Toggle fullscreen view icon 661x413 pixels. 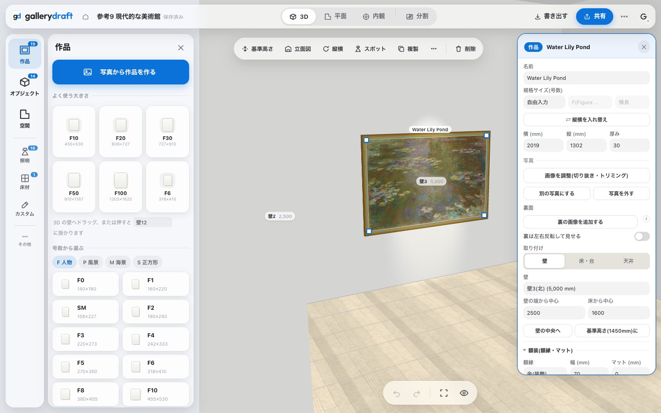pyautogui.click(x=444, y=393)
